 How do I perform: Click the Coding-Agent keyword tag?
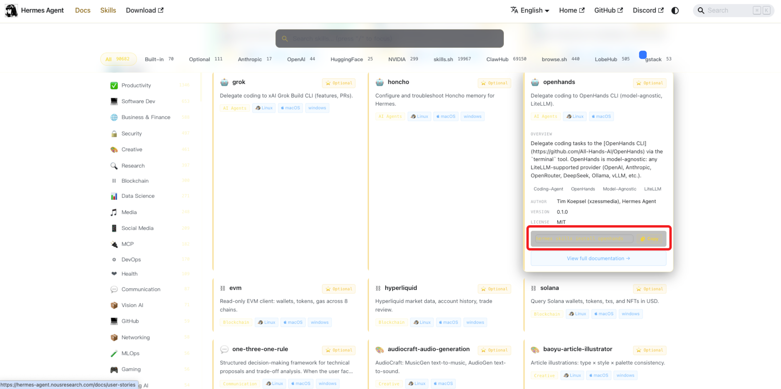(548, 189)
